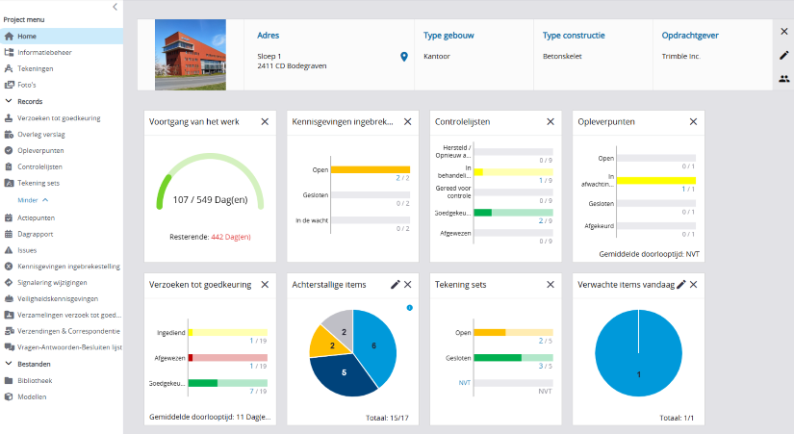Click the building photo thumbnail
794x434 pixels.
coord(191,55)
